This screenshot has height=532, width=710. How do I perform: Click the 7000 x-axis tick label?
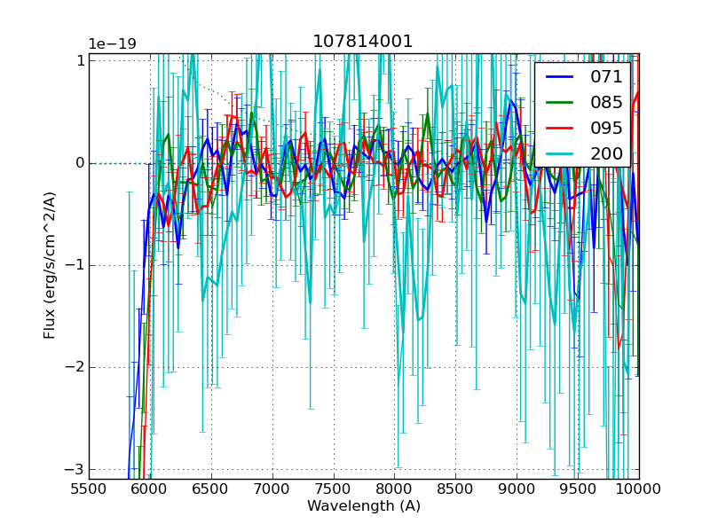point(272,489)
